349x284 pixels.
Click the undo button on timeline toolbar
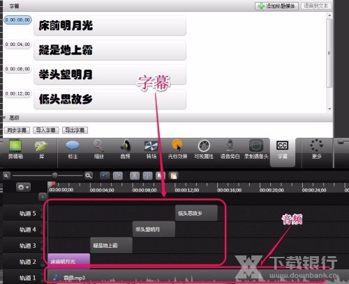[105, 175]
